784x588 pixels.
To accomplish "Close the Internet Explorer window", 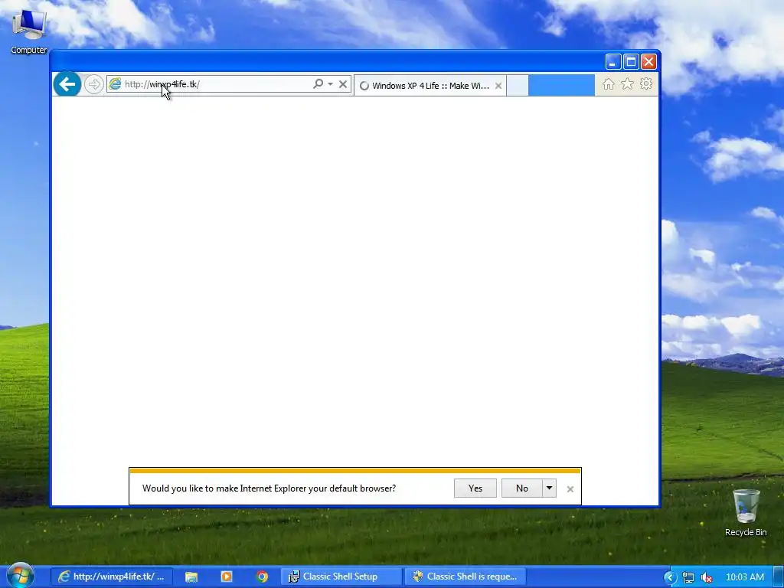I will point(649,61).
